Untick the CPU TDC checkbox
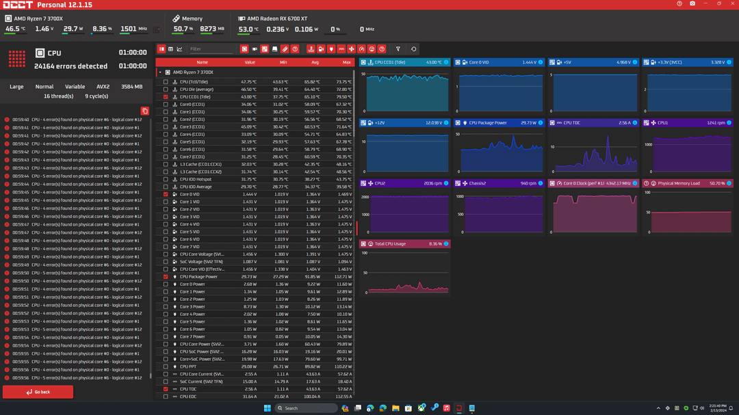The width and height of the screenshot is (739, 415). coord(166,389)
